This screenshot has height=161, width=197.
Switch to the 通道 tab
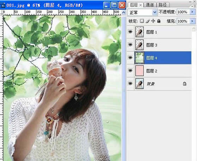[x=150, y=5]
